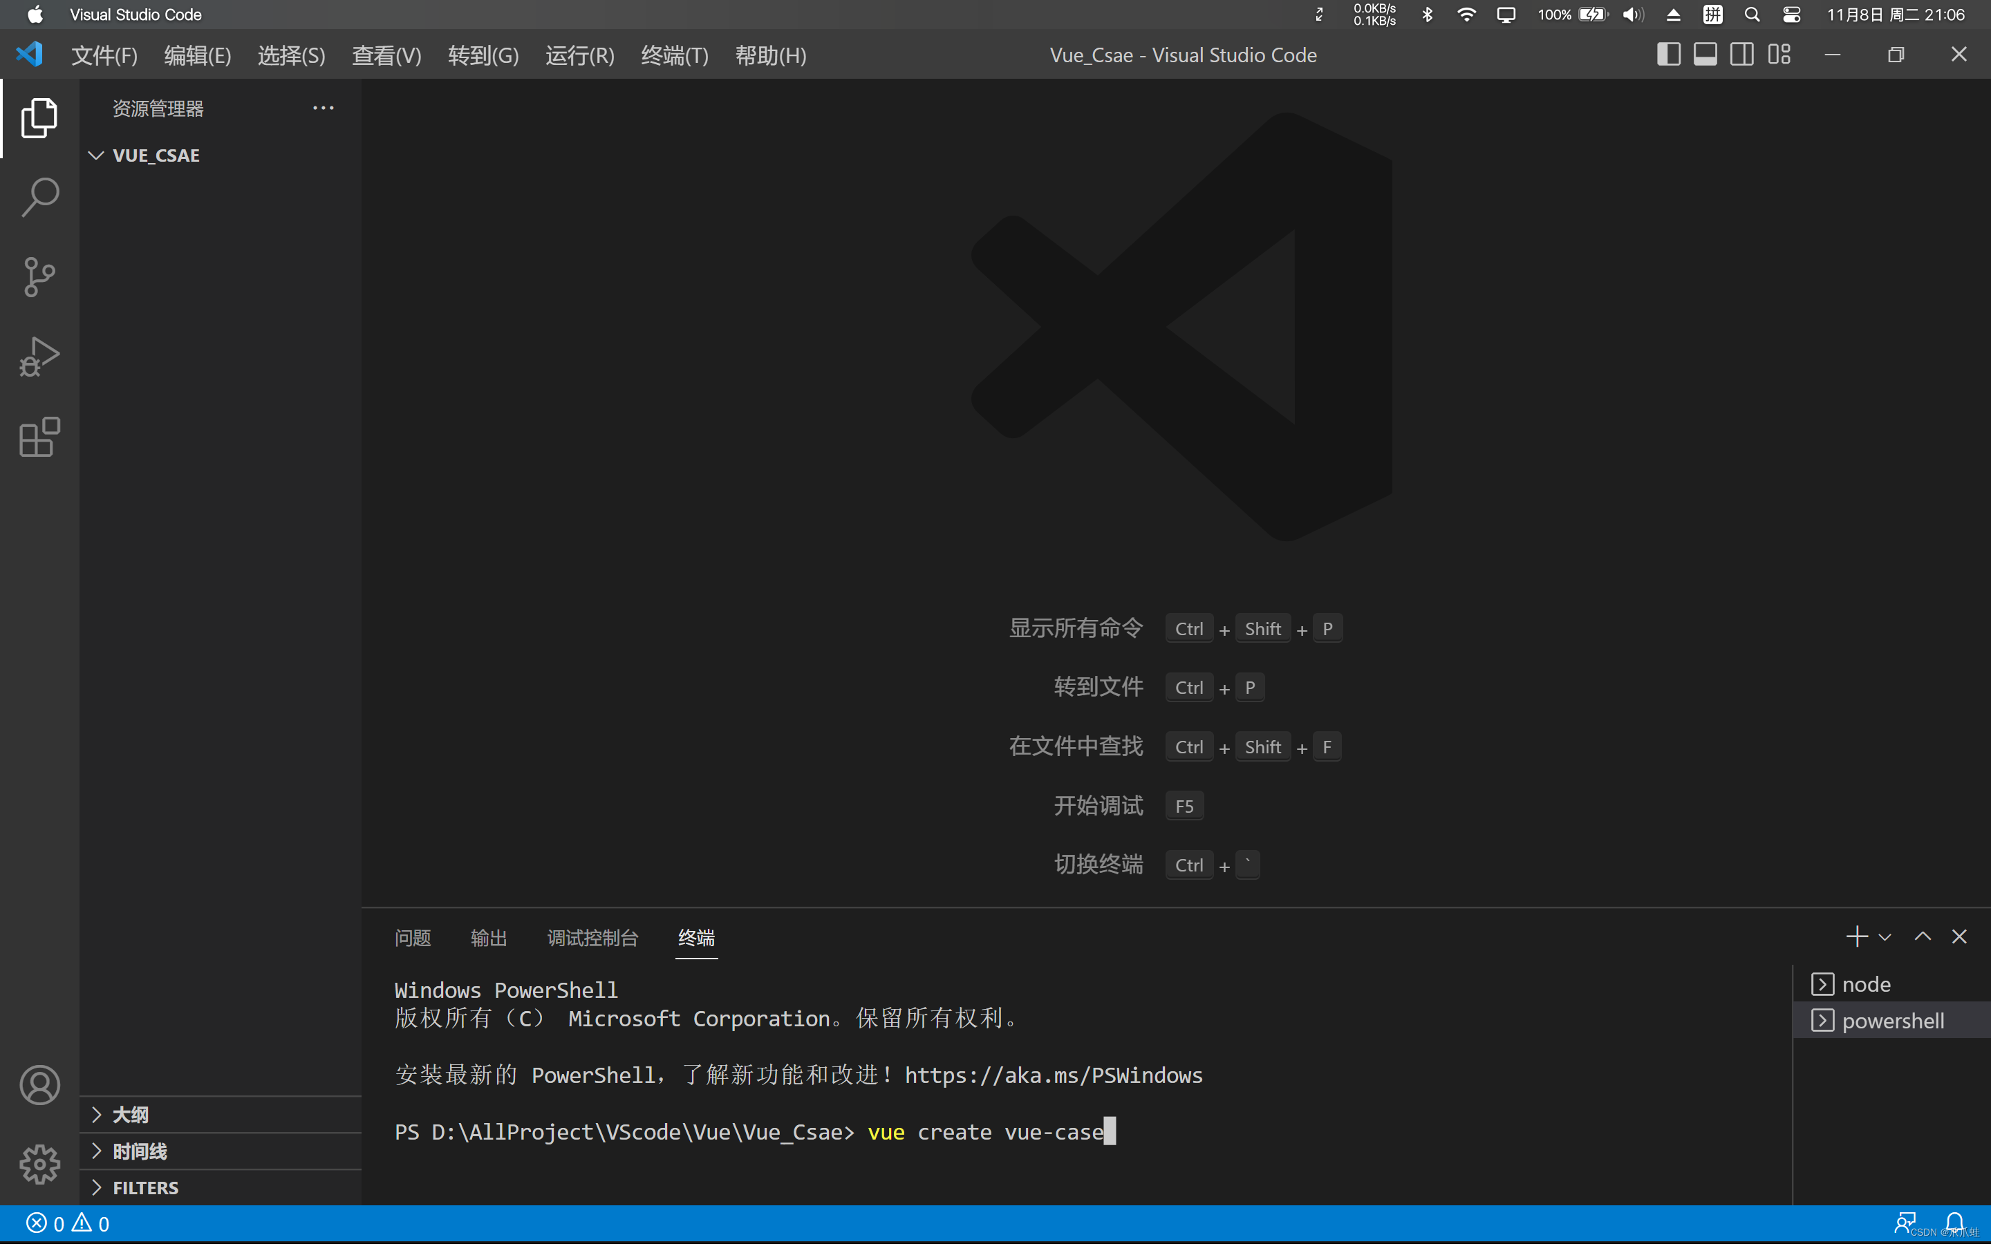Image resolution: width=1991 pixels, height=1244 pixels.
Task: Switch to the 输出 output tab
Action: point(489,937)
